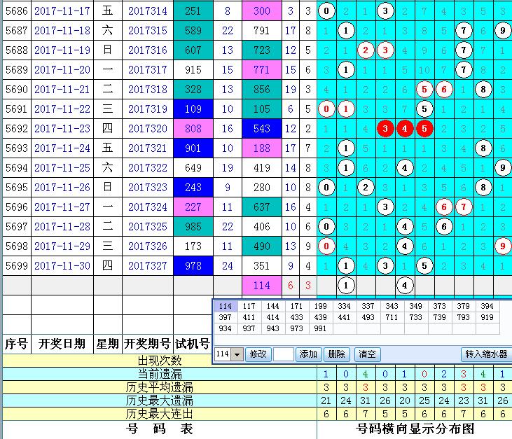Select number 379 in the candidate list
Screen dimensions: 512x439
(x=464, y=306)
